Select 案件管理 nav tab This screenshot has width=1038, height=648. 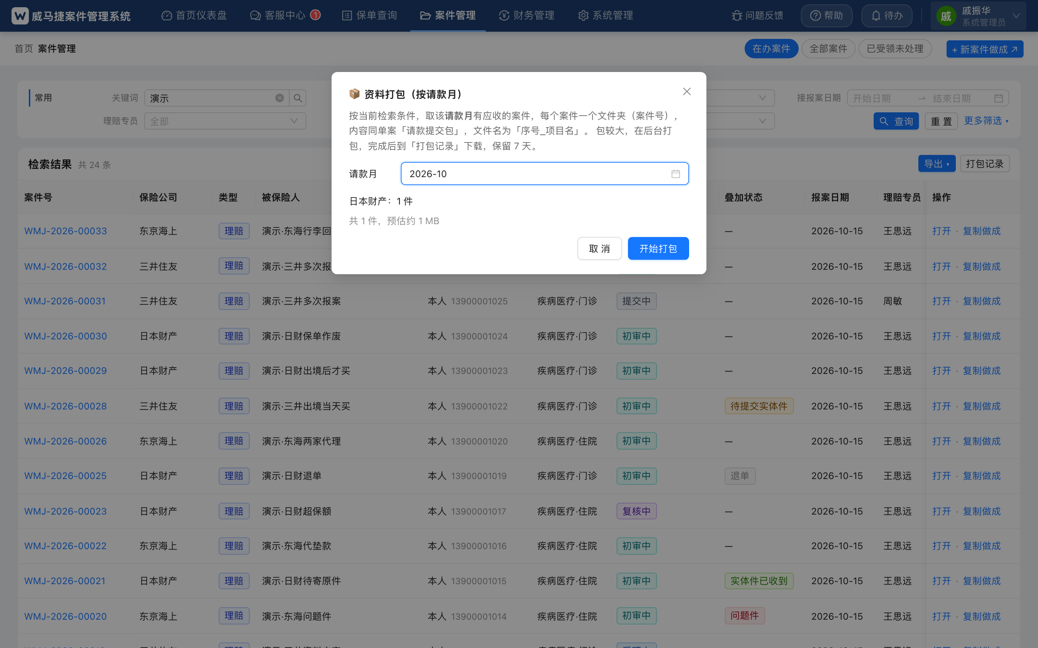[448, 16]
